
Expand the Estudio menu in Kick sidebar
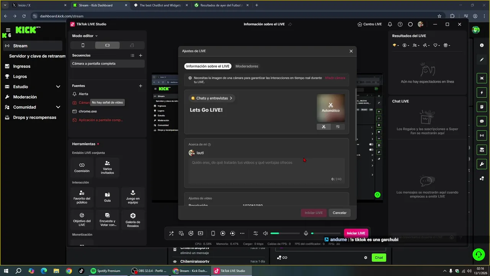click(58, 87)
